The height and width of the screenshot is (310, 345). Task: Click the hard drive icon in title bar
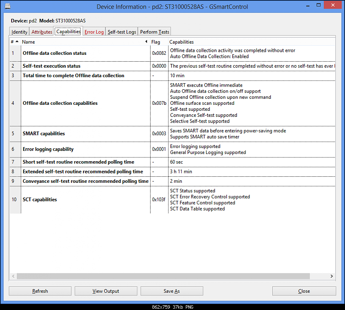pyautogui.click(x=8, y=6)
